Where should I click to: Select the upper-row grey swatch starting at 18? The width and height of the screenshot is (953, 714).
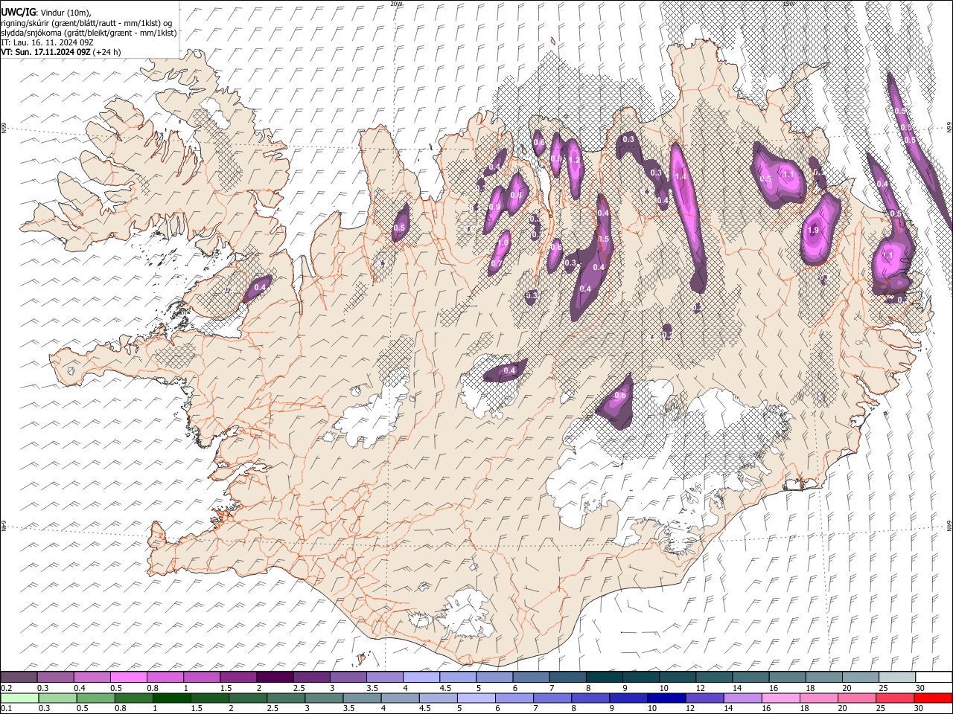(x=824, y=677)
